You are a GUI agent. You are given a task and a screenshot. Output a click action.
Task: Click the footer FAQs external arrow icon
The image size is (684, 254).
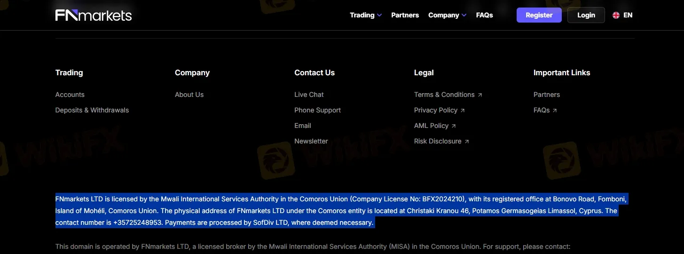tap(555, 111)
